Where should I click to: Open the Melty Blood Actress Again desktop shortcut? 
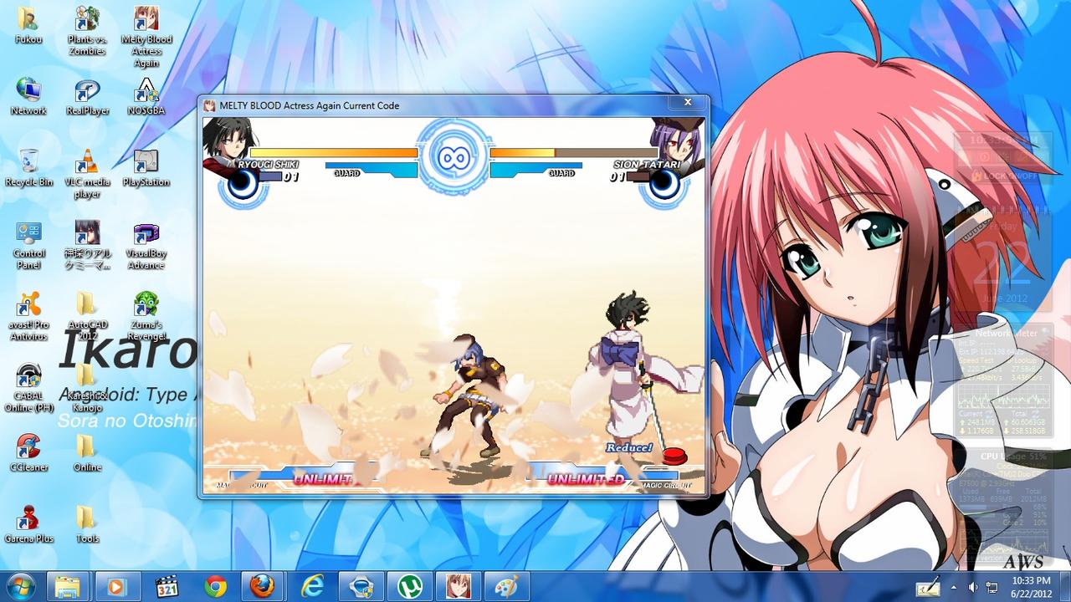pos(146,23)
